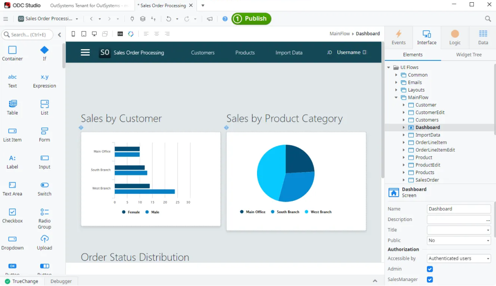
Task: Toggle the SalesManager role checkbox
Action: (430, 280)
